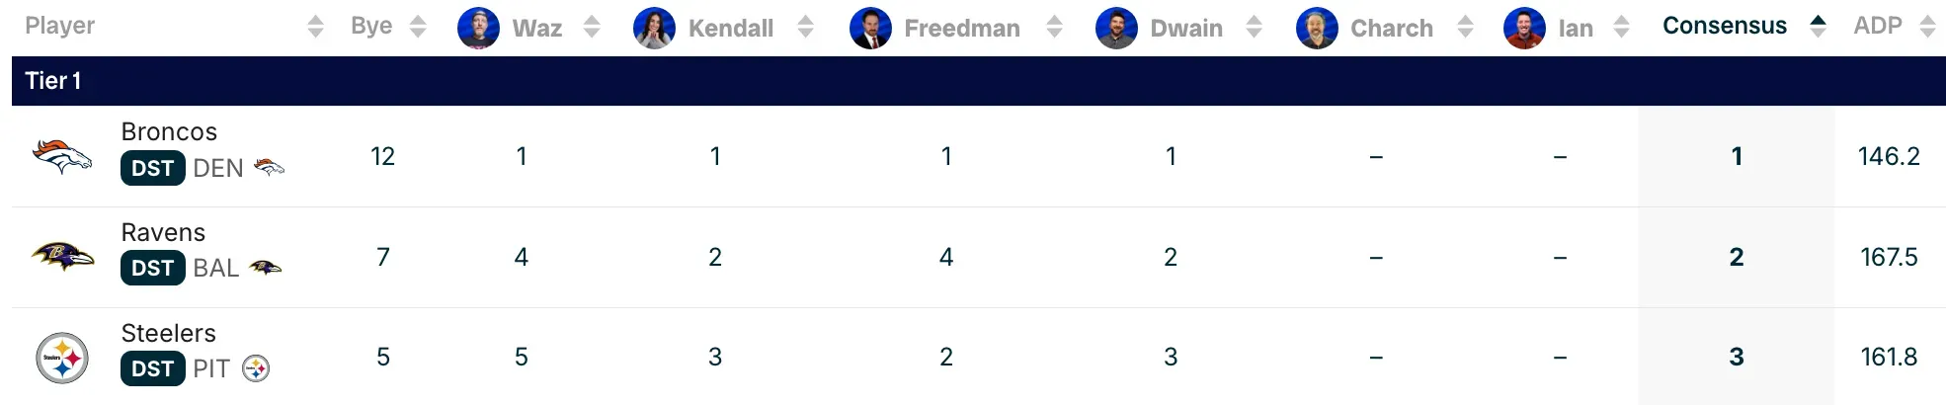Toggle Consensus column sort arrow

1818,27
